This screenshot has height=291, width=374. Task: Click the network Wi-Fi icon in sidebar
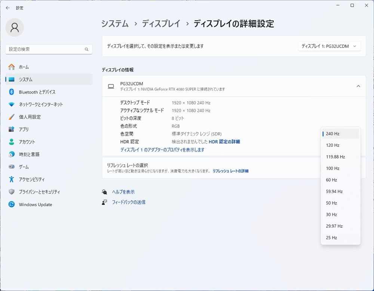click(x=12, y=104)
